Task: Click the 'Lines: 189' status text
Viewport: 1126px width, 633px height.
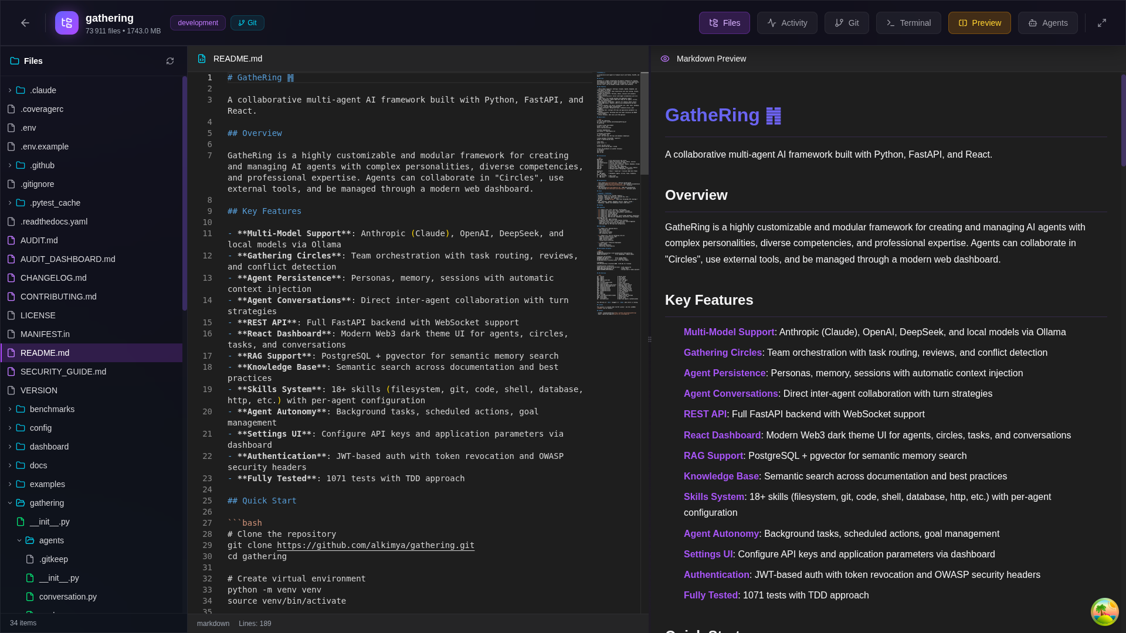Action: click(255, 624)
